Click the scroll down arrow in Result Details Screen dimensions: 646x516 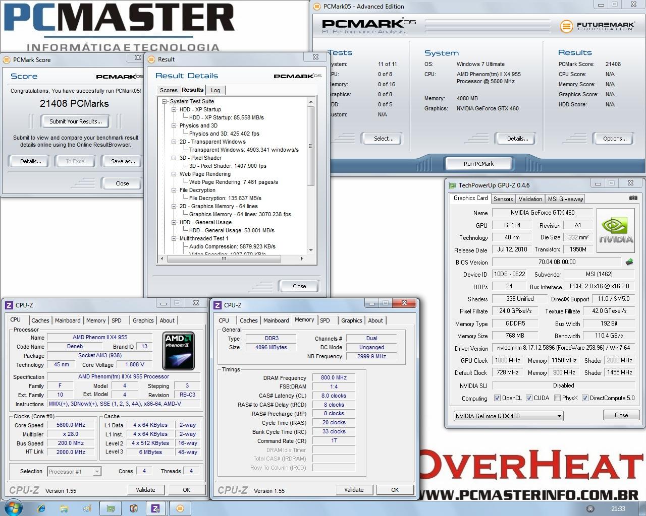coord(310,250)
